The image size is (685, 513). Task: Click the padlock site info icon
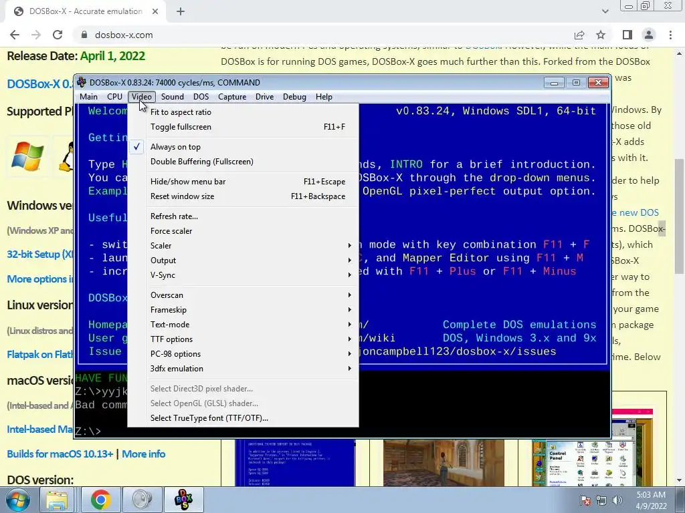coord(84,35)
